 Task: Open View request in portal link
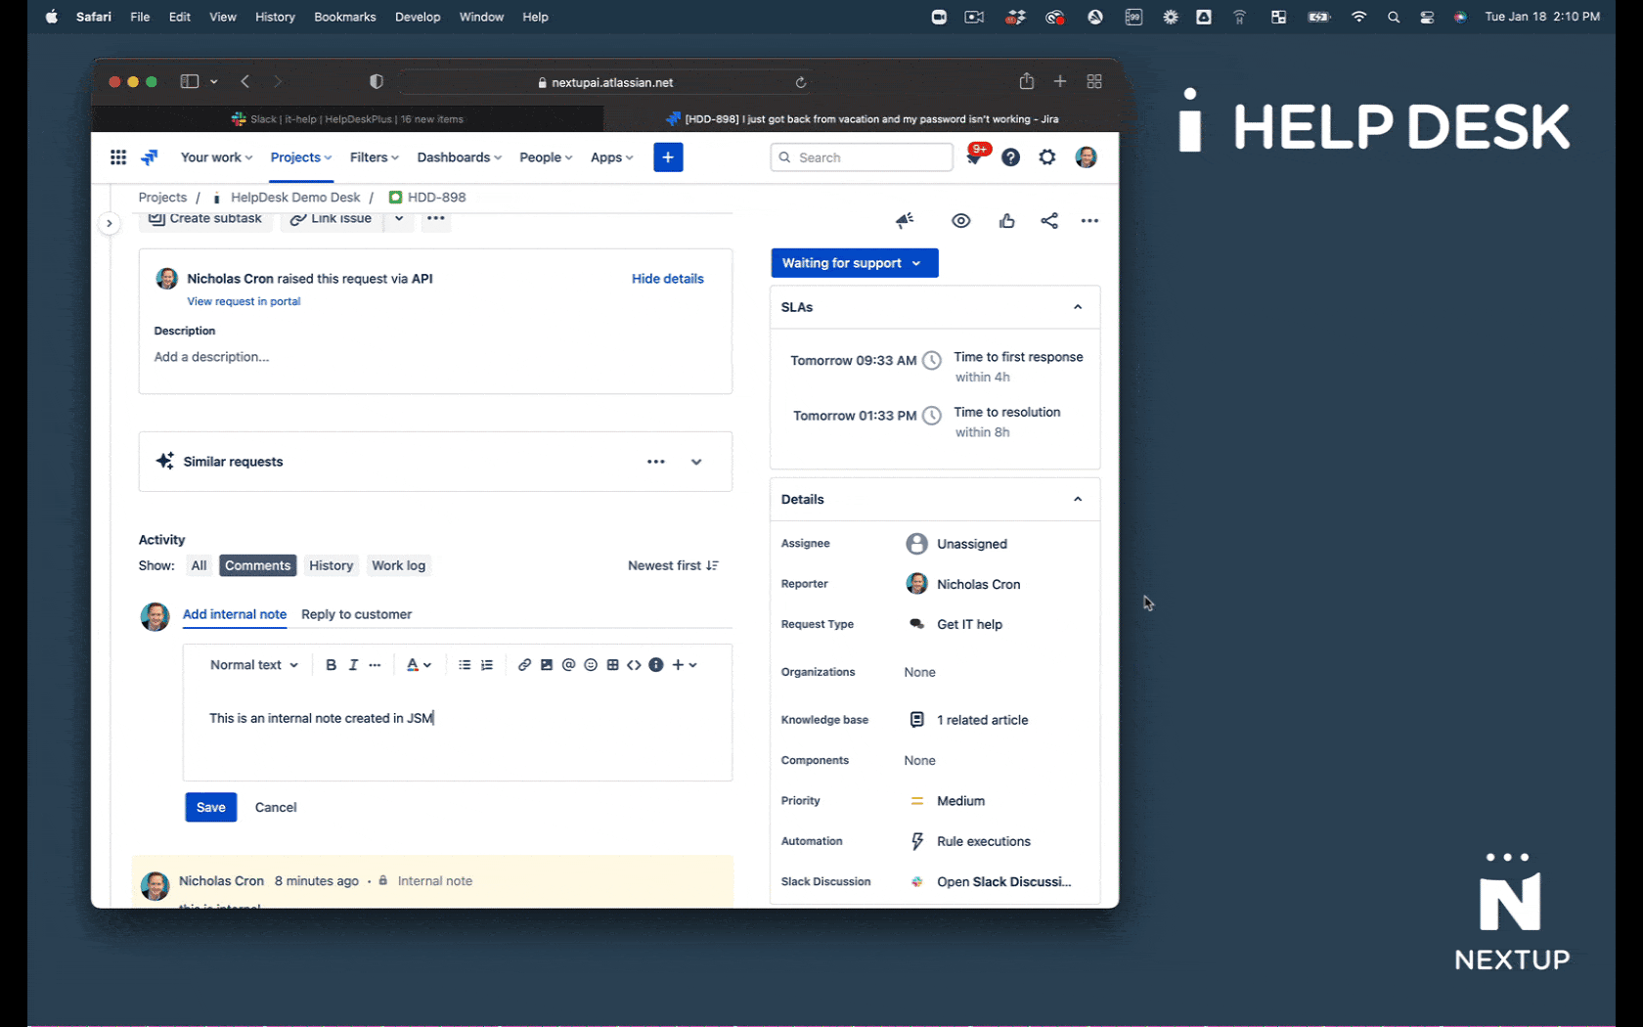click(x=244, y=301)
